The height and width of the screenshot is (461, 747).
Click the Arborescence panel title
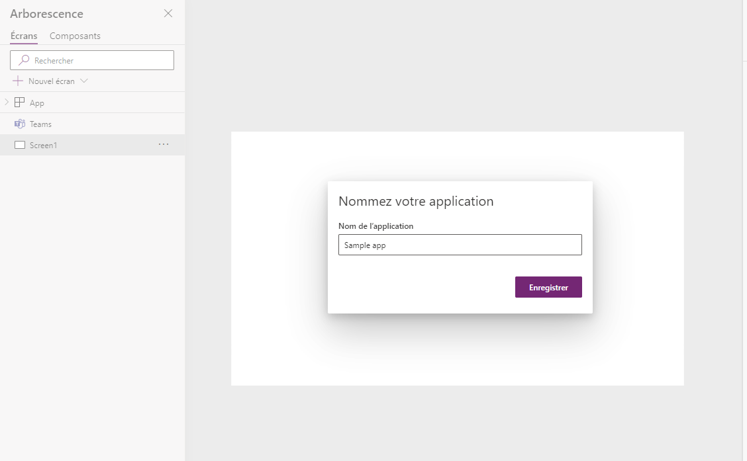(46, 14)
